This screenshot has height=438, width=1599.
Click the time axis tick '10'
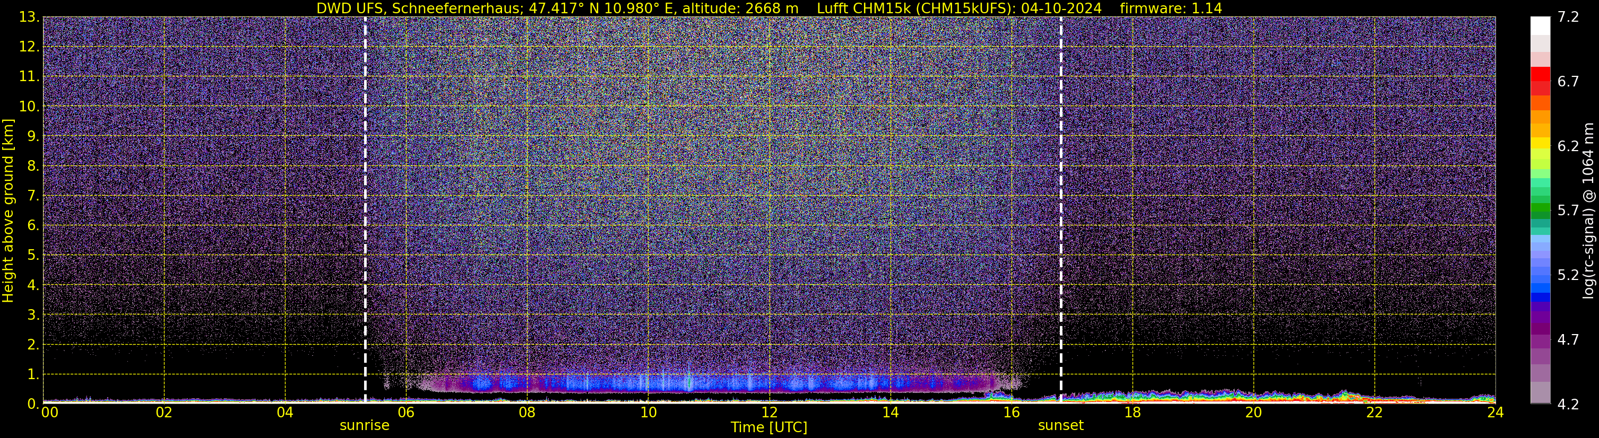(x=648, y=413)
